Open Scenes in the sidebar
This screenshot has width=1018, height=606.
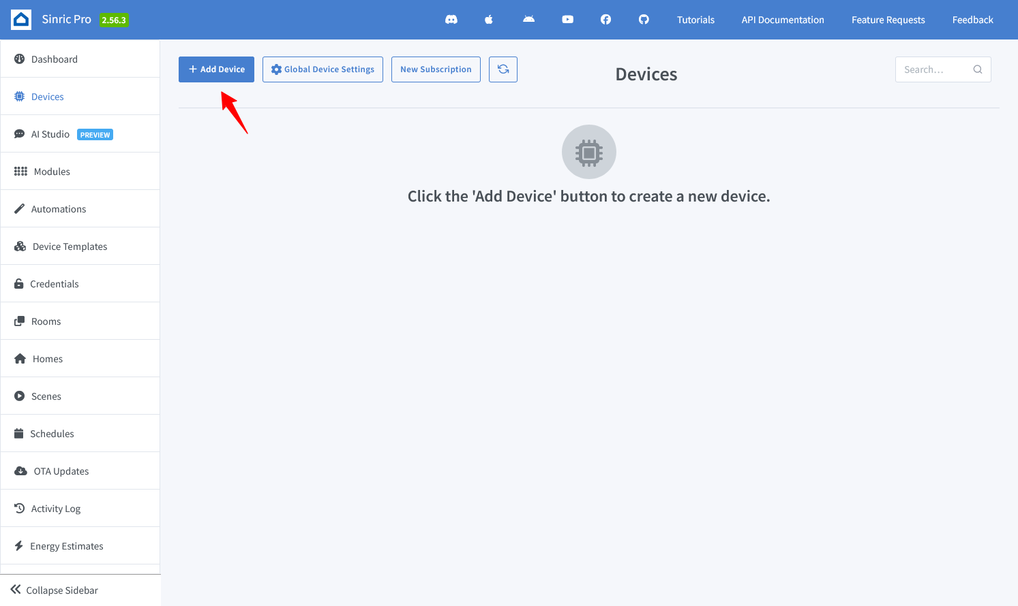tap(80, 396)
